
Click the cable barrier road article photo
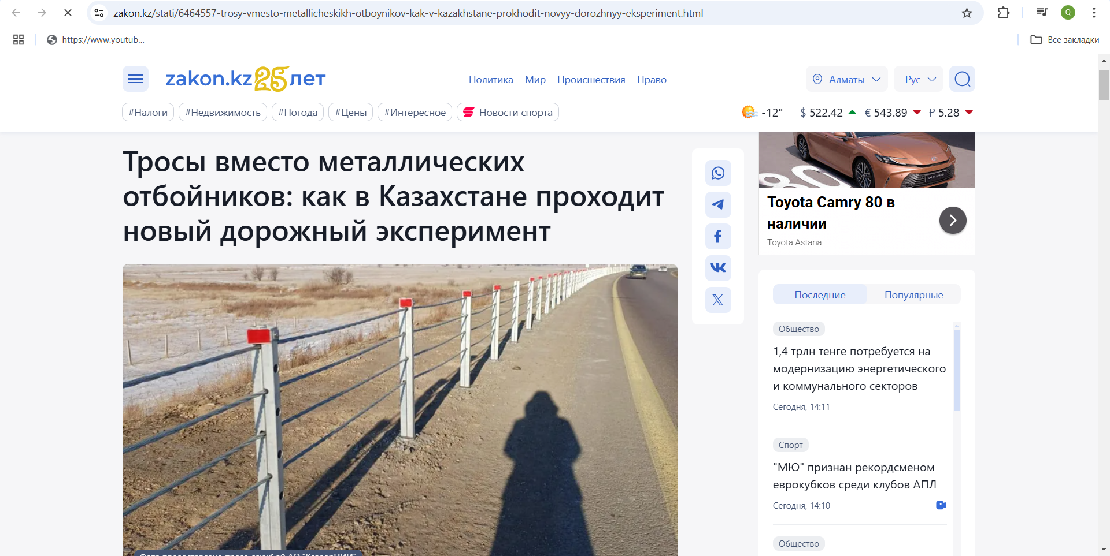pyautogui.click(x=400, y=410)
